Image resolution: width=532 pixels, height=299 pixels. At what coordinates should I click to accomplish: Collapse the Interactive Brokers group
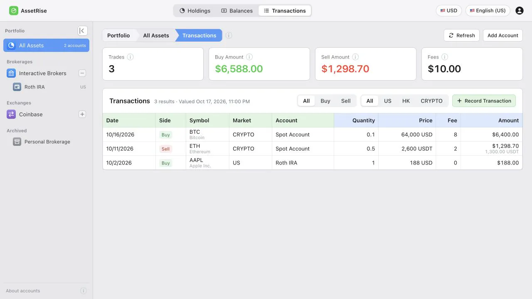(82, 74)
